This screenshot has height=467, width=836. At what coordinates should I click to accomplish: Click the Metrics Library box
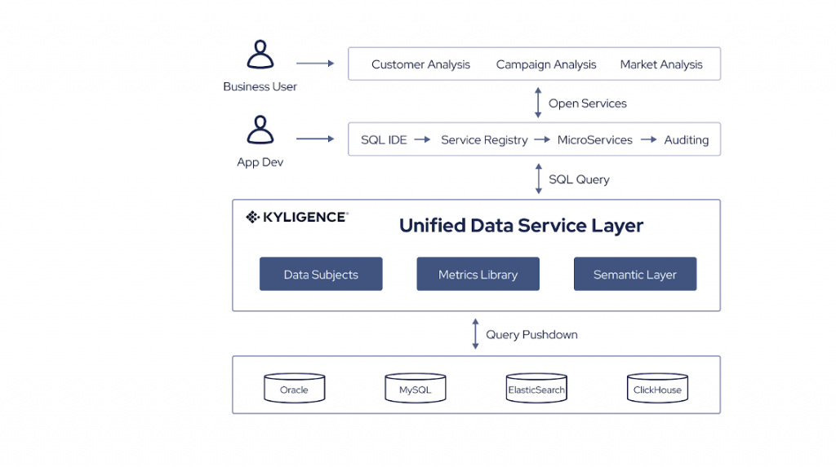(x=478, y=274)
